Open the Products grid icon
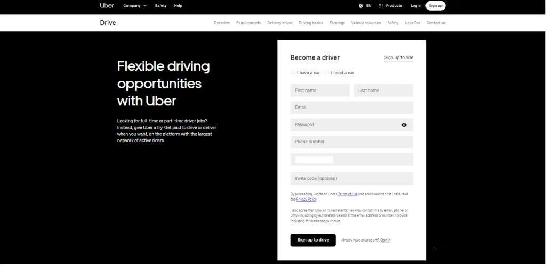The width and height of the screenshot is (546, 266). [x=381, y=6]
